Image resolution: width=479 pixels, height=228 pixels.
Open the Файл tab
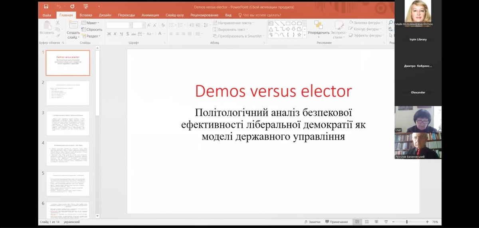[x=47, y=15]
